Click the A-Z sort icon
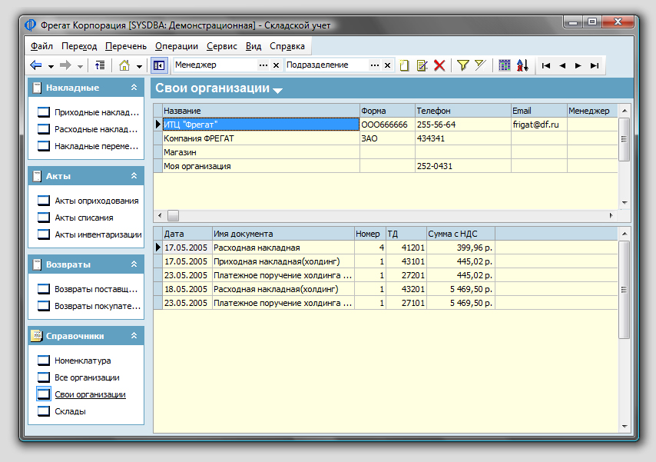This screenshot has height=462, width=656. click(x=522, y=65)
